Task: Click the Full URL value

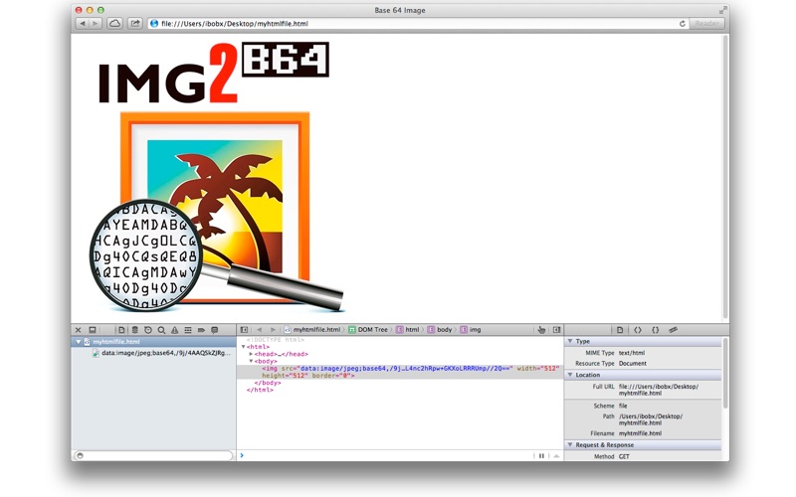Action: click(x=659, y=390)
